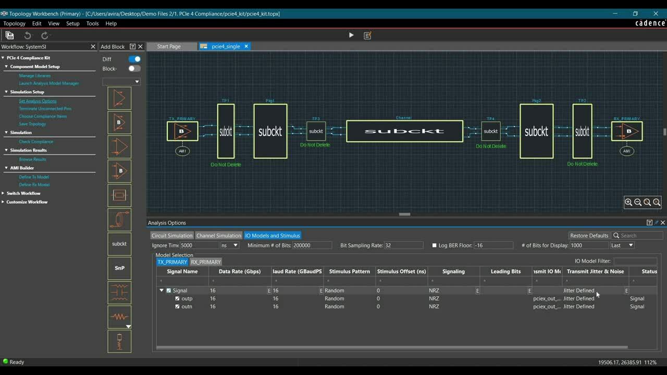This screenshot has width=667, height=375.
Task: Add differential receiver block, third palette icon
Action: pos(119,146)
